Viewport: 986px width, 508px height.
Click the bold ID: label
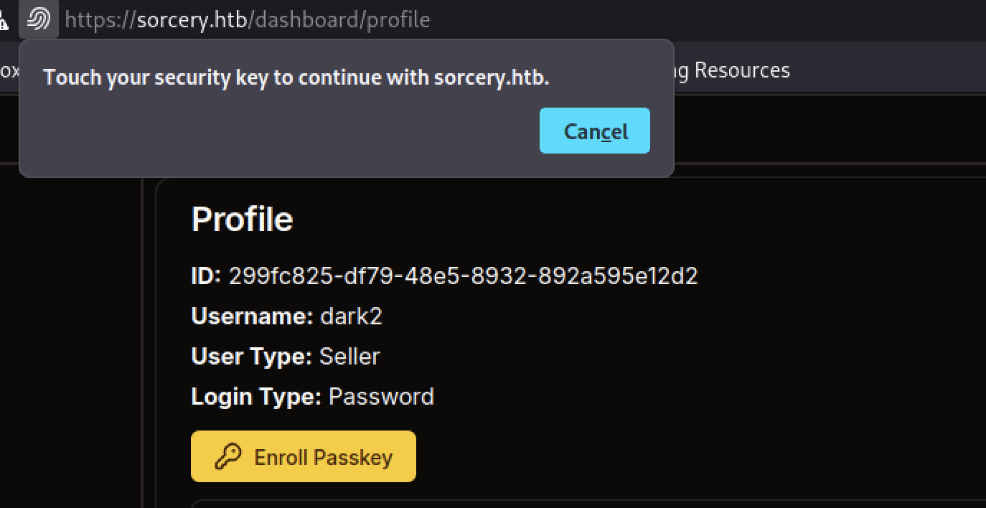point(206,276)
